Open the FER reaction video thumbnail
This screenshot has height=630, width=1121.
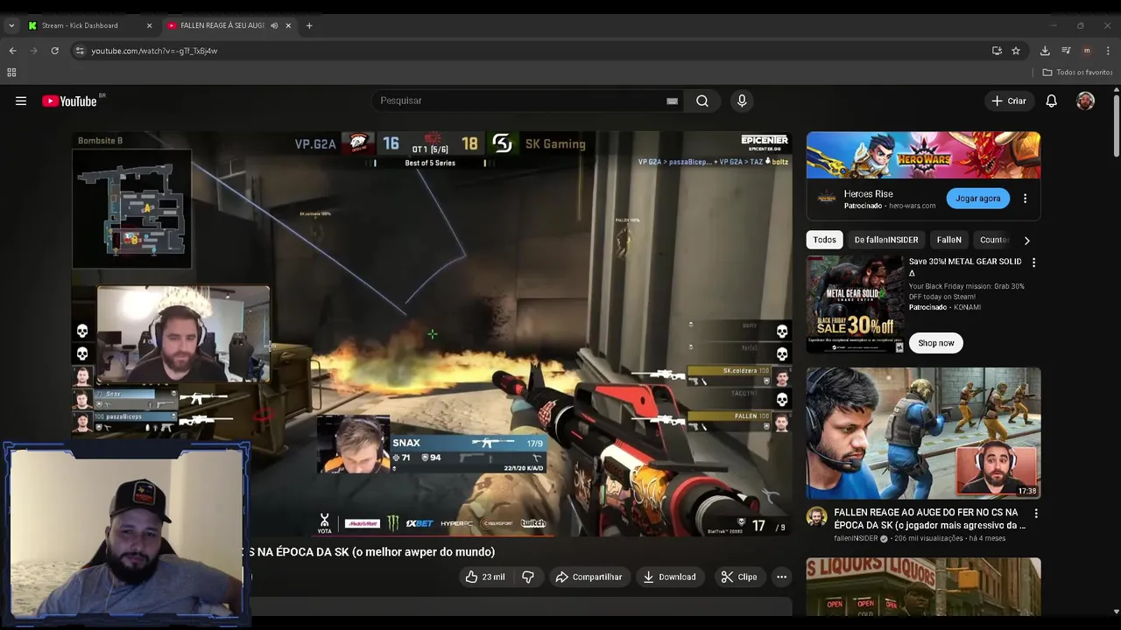pos(923,433)
